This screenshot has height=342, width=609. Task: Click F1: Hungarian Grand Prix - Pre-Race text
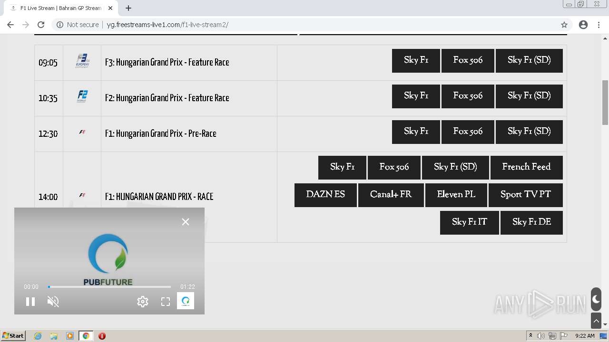point(161,133)
